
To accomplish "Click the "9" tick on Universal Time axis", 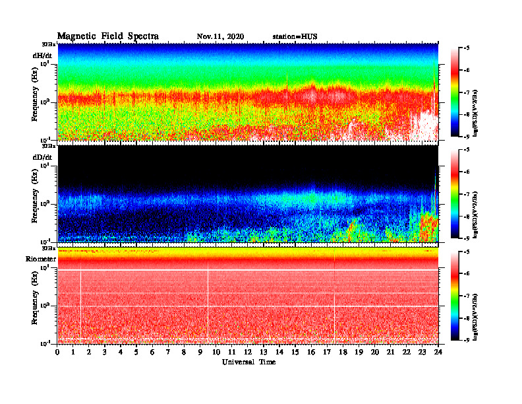I will (x=200, y=353).
